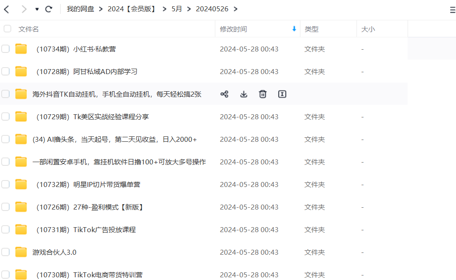This screenshot has height=280, width=456.
Task: Expand chevron after 我的网盘 breadcrumb
Action: 101,9
